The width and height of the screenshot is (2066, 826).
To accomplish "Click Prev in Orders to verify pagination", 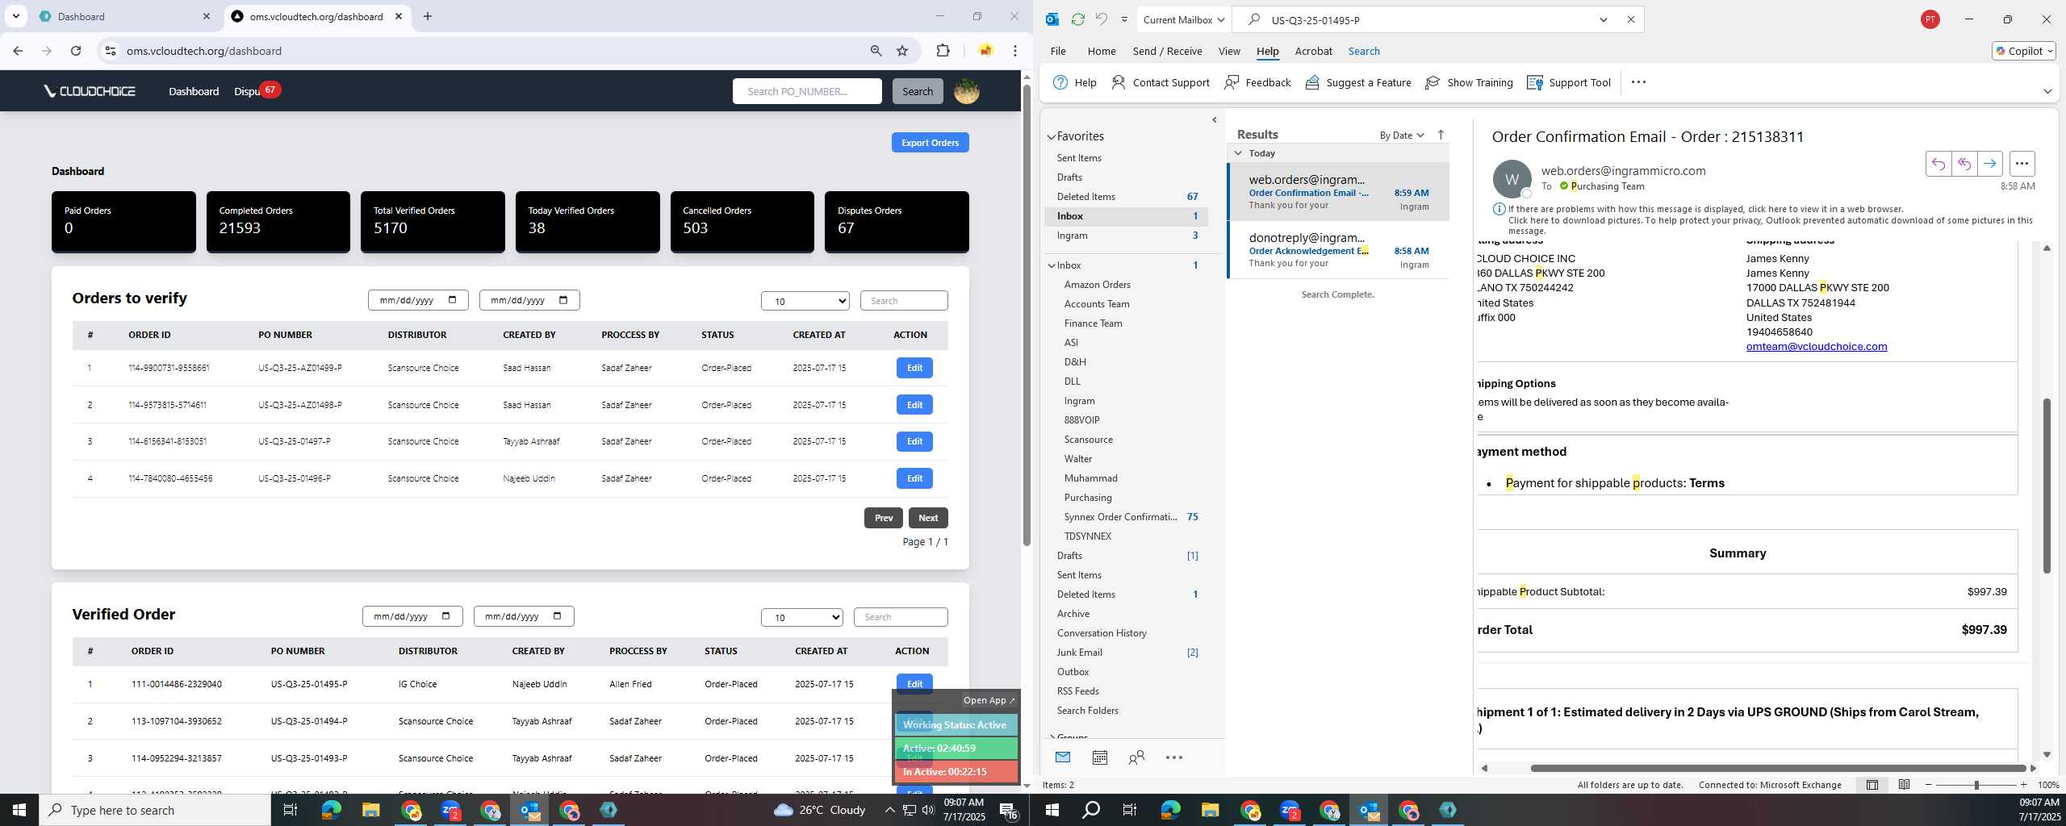I will (x=883, y=518).
